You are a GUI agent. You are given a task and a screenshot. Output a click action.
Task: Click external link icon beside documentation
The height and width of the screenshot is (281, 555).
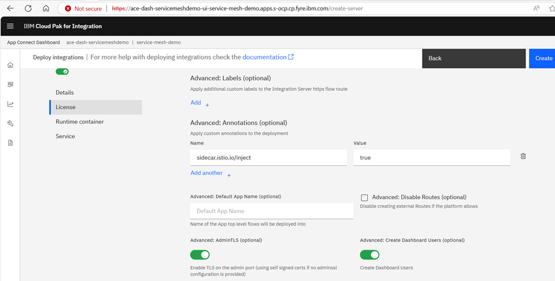pos(290,57)
